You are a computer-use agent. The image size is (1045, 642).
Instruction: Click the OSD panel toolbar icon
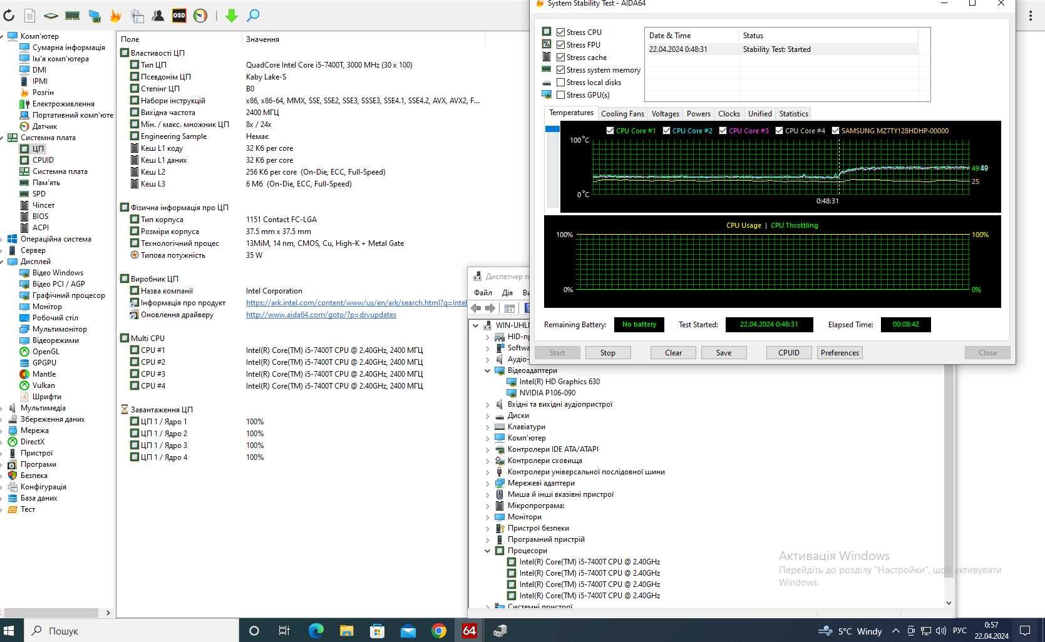(179, 16)
